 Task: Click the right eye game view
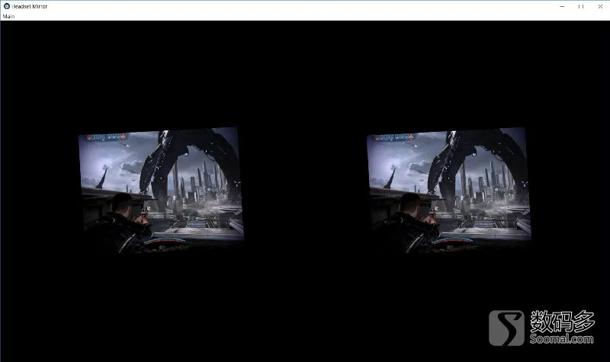[x=449, y=190]
